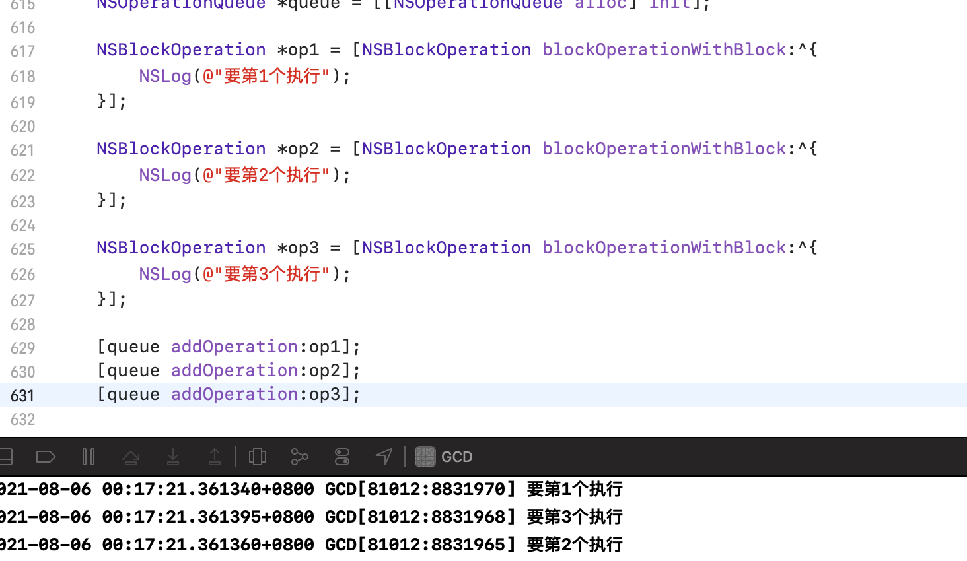Click line number 626 in gutter
The height and width of the screenshot is (561, 967).
pos(22,274)
